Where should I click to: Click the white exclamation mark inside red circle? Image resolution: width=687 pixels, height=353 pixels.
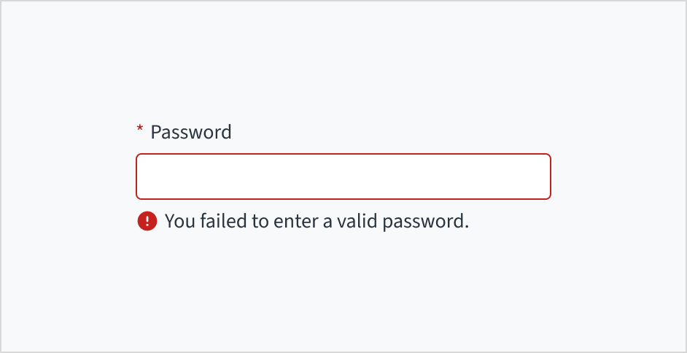(147, 221)
